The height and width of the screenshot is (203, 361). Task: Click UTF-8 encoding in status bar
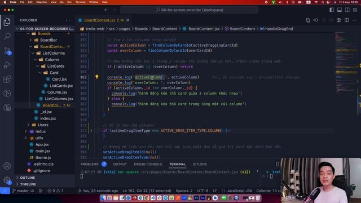pyautogui.click(x=202, y=191)
